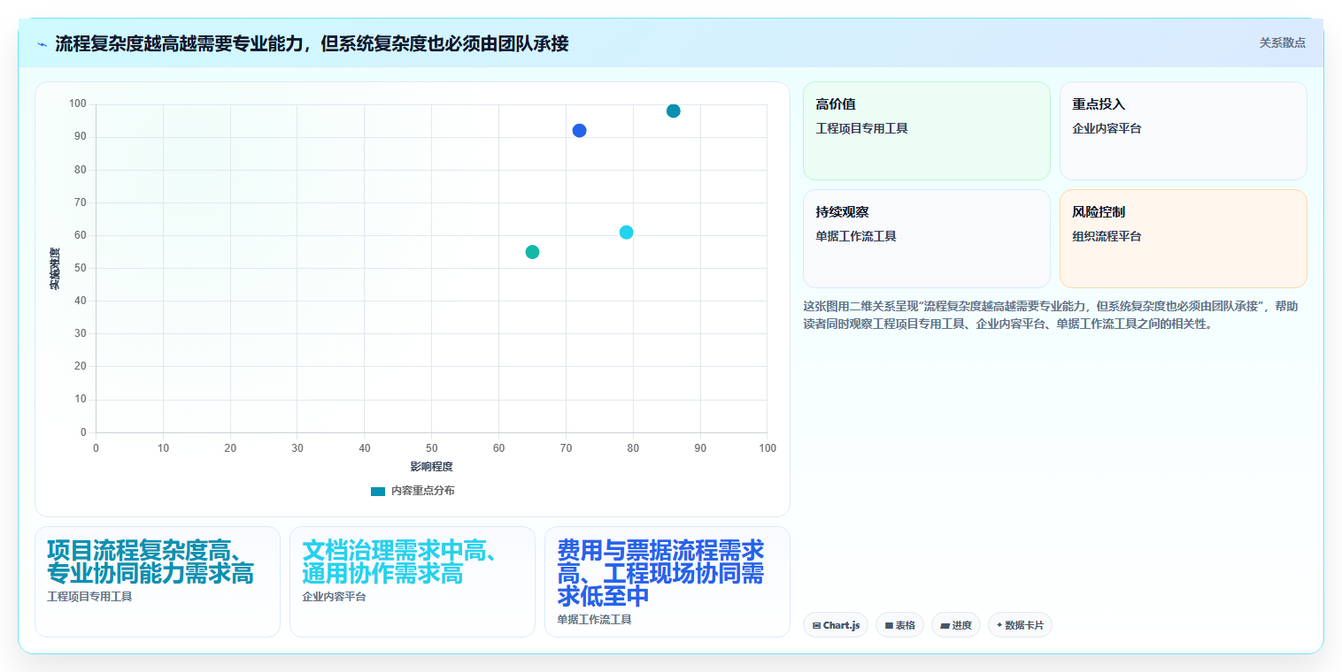Click the 表格 tag icon
This screenshot has width=1342, height=672.
pyautogui.click(x=888, y=625)
